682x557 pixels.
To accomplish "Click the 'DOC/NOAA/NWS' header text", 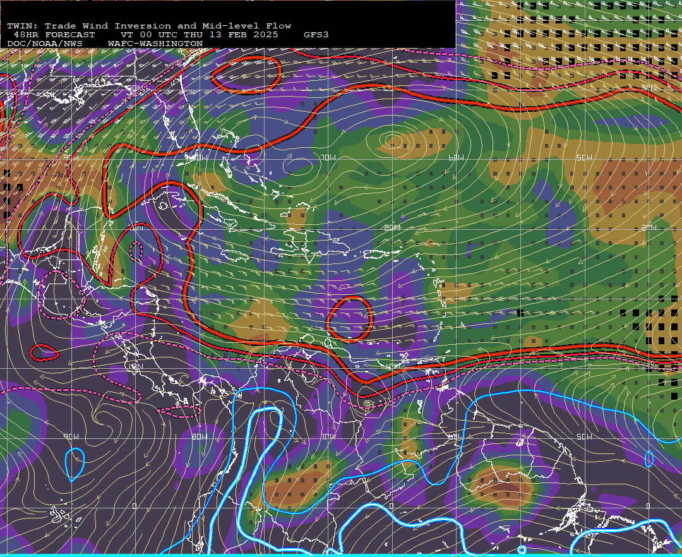I will 45,44.
